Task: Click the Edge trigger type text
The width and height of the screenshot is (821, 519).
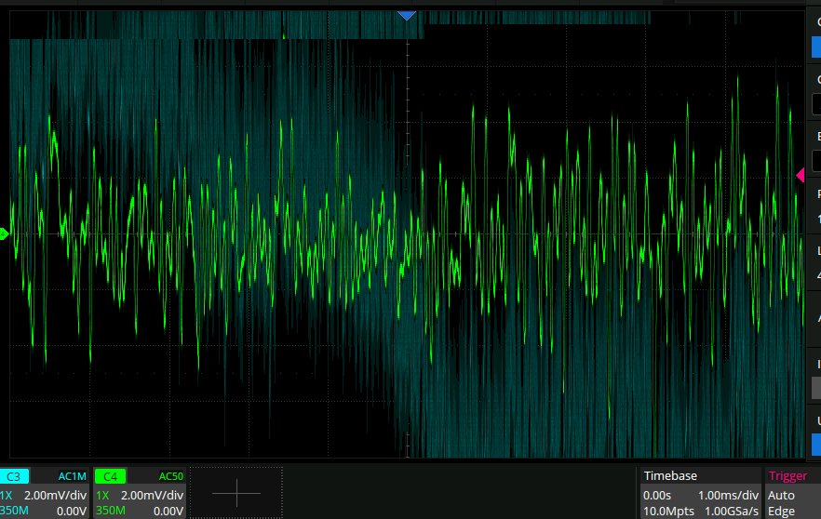Action: click(x=781, y=511)
